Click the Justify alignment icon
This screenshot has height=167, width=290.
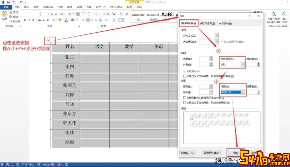(96, 20)
